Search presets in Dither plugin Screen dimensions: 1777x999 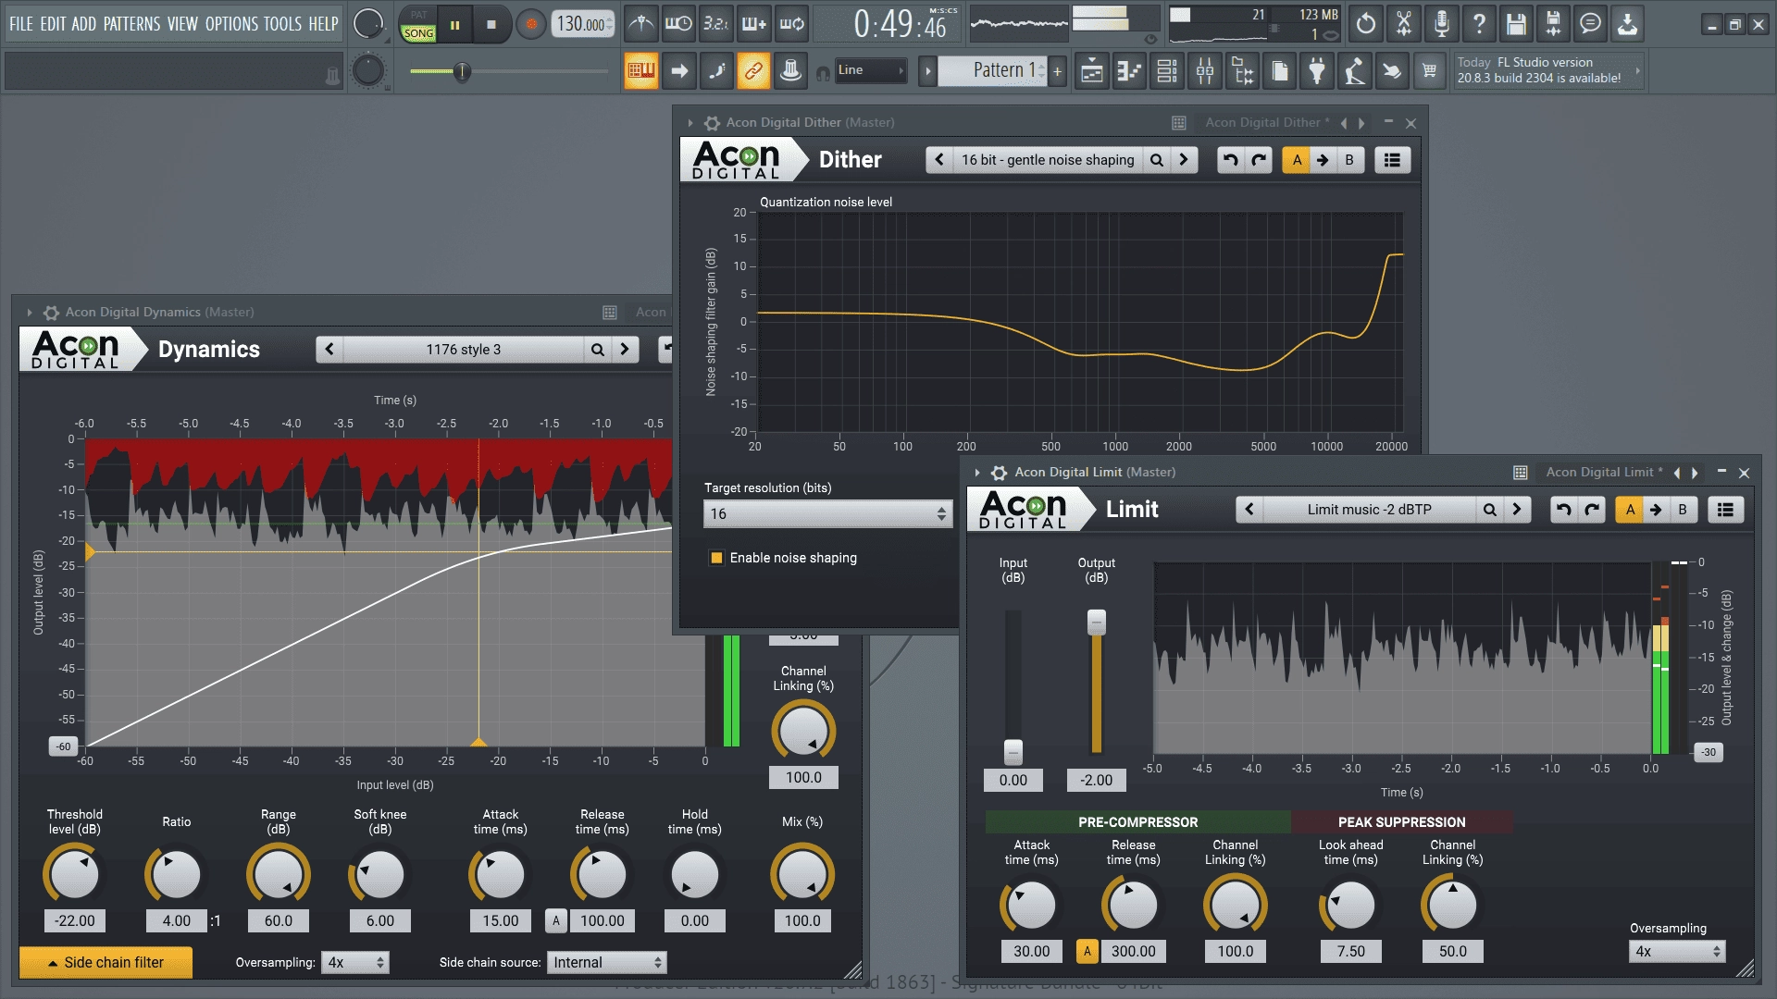click(x=1157, y=160)
